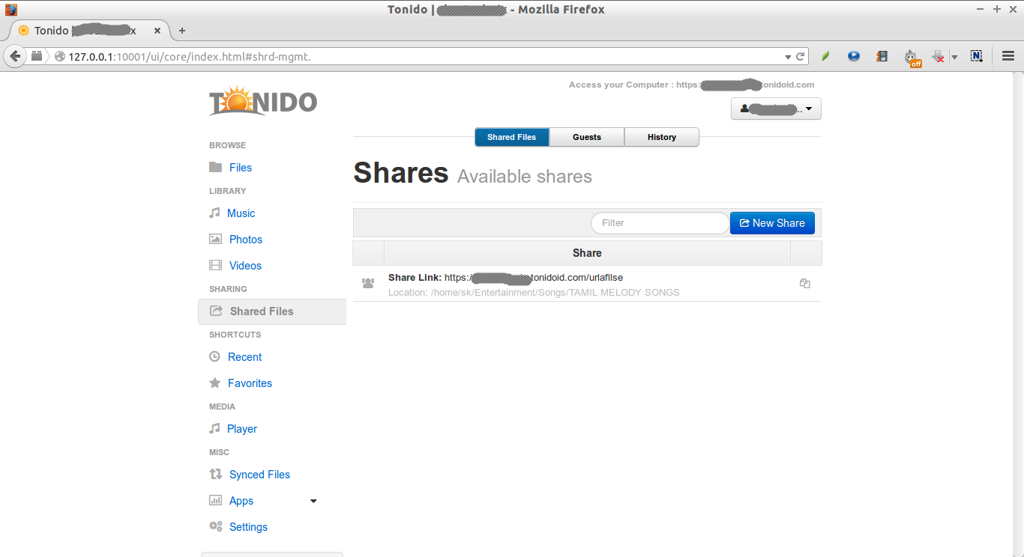Image resolution: width=1024 pixels, height=557 pixels.
Task: Open the Photos link
Action: (246, 240)
